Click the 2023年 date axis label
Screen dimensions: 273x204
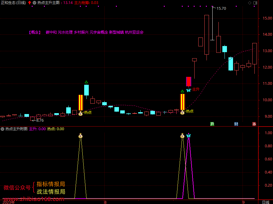coord(9,202)
